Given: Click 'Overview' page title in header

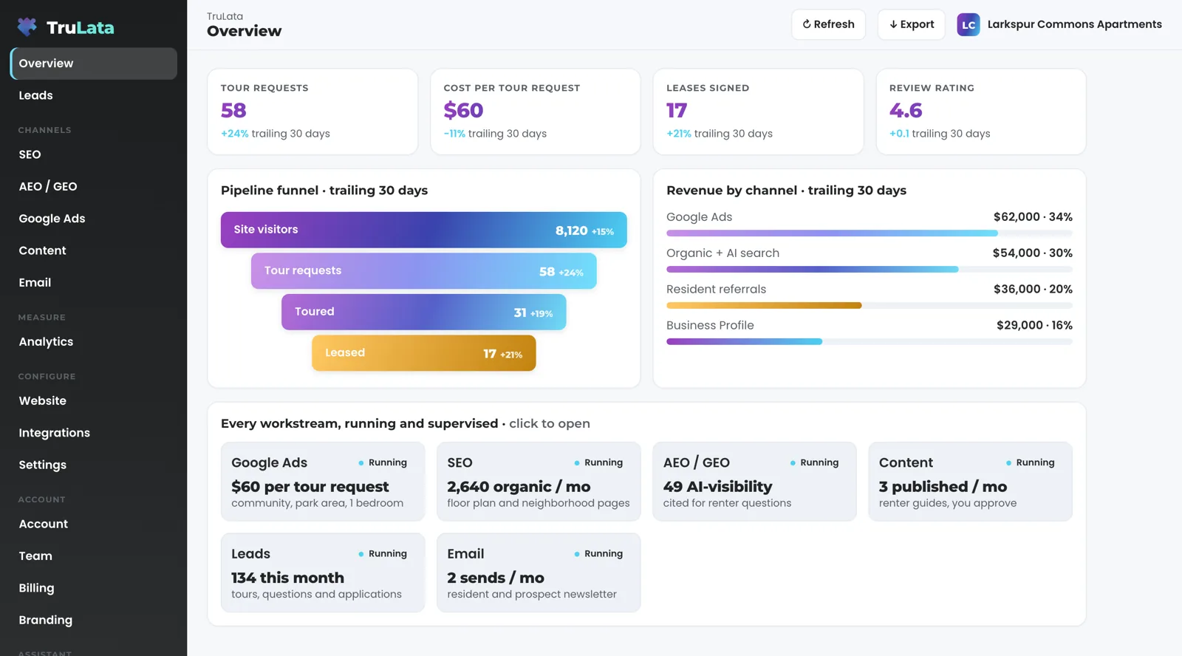Looking at the screenshot, I should [245, 31].
